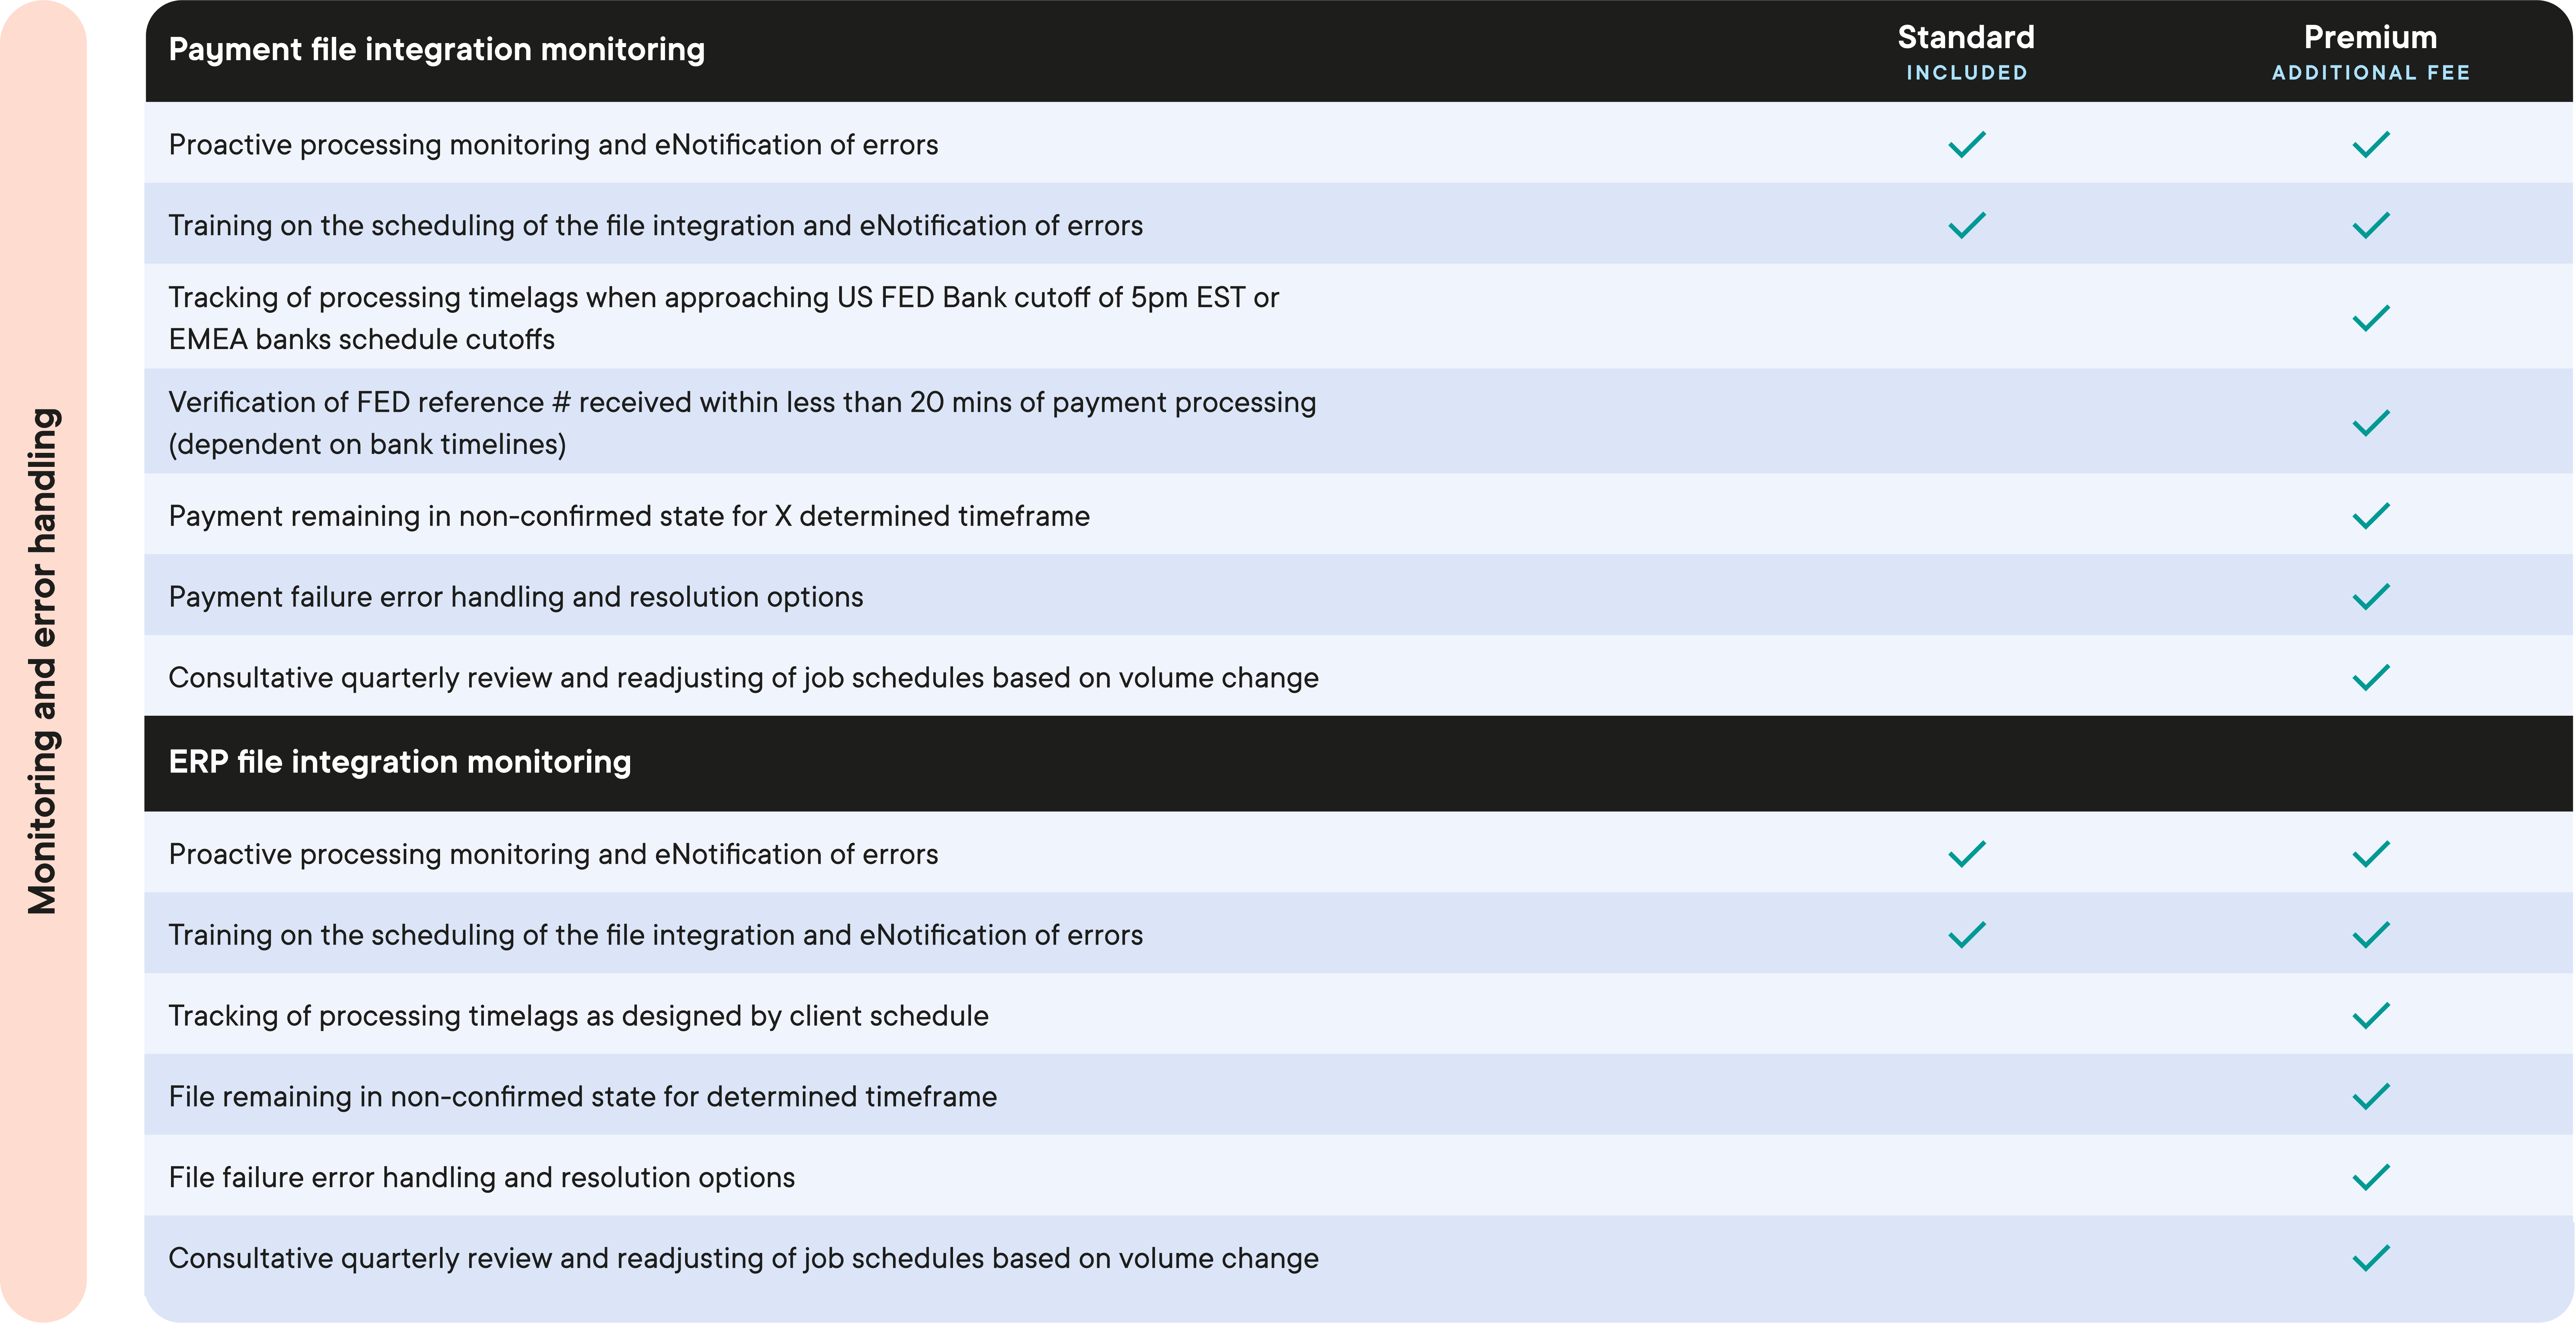2576x1323 pixels.
Task: Click Premium checkmark in last ERP quarterly review row
Action: (x=2370, y=1258)
